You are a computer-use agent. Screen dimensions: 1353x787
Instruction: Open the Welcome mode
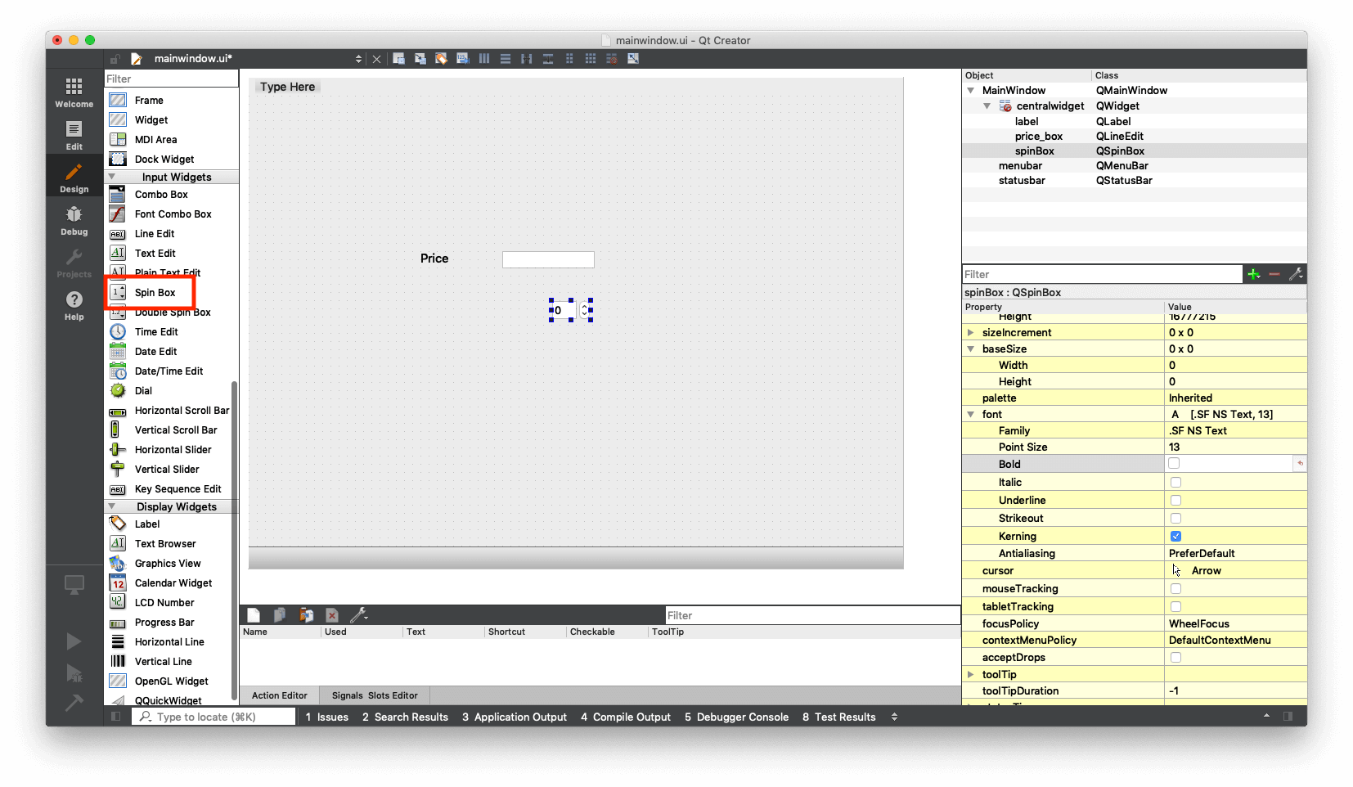pyautogui.click(x=74, y=92)
